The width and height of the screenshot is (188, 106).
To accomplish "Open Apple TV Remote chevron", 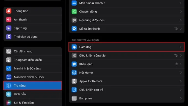I will (x=181, y=81).
